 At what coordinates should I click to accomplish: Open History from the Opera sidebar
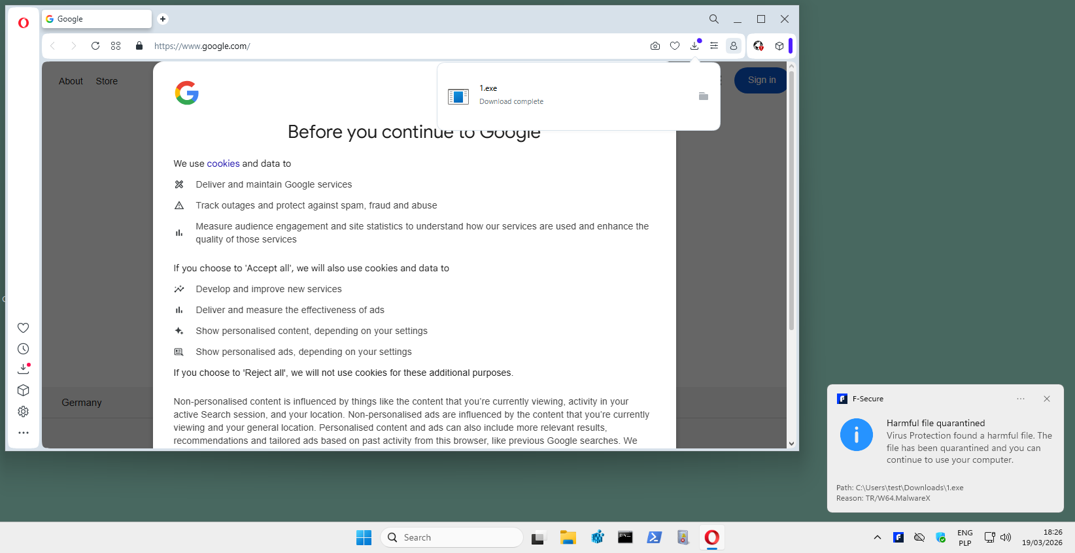[x=24, y=349]
